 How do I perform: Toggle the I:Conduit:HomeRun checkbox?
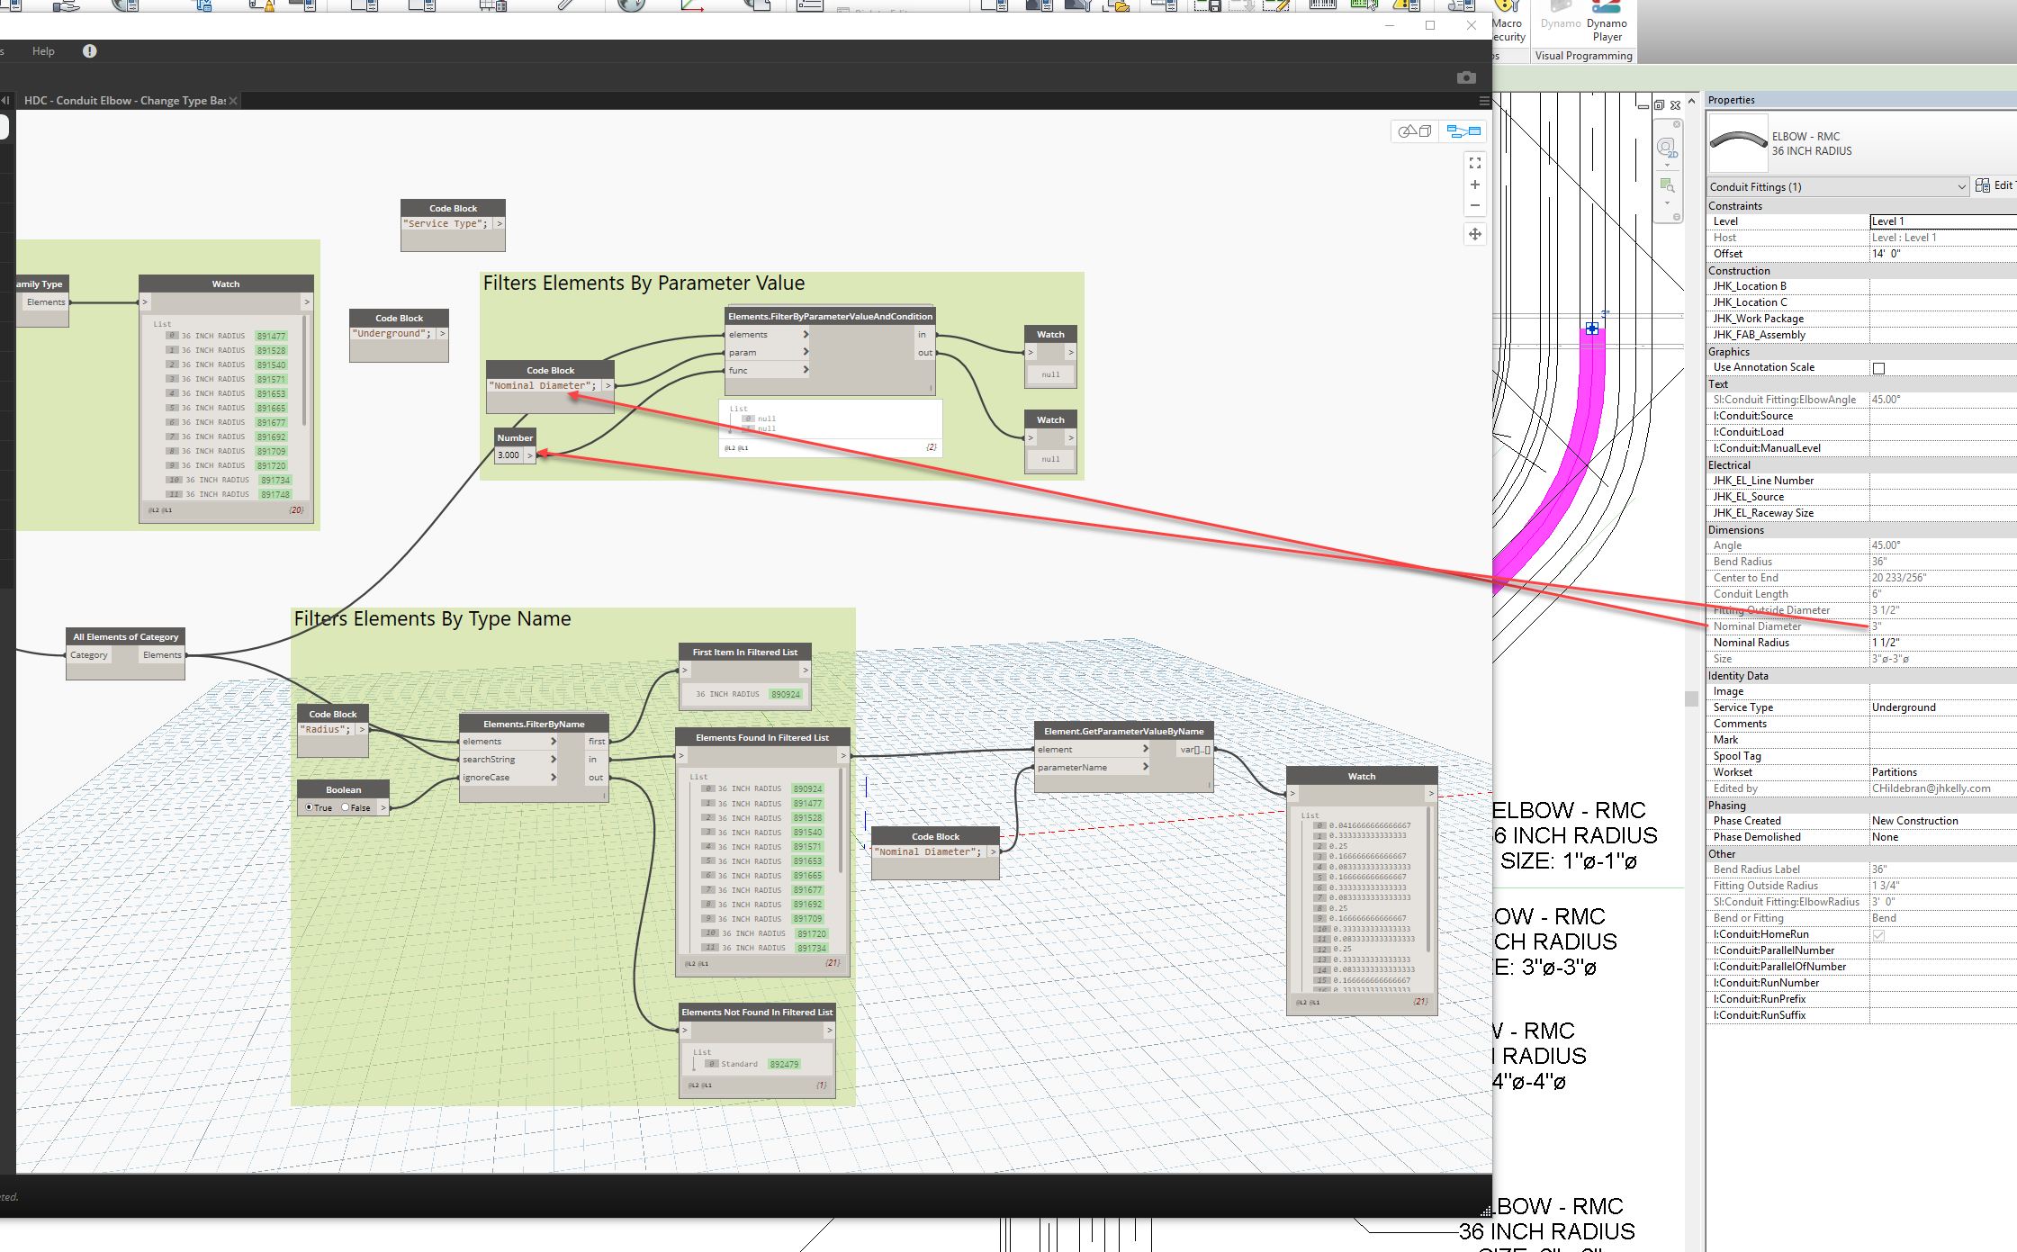click(x=1879, y=934)
